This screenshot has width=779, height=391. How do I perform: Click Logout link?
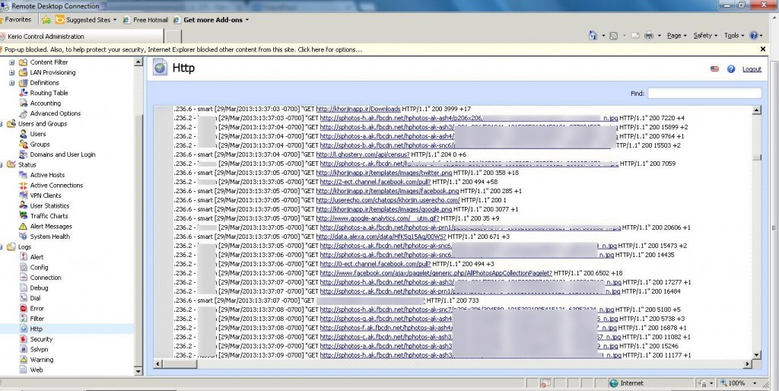752,69
